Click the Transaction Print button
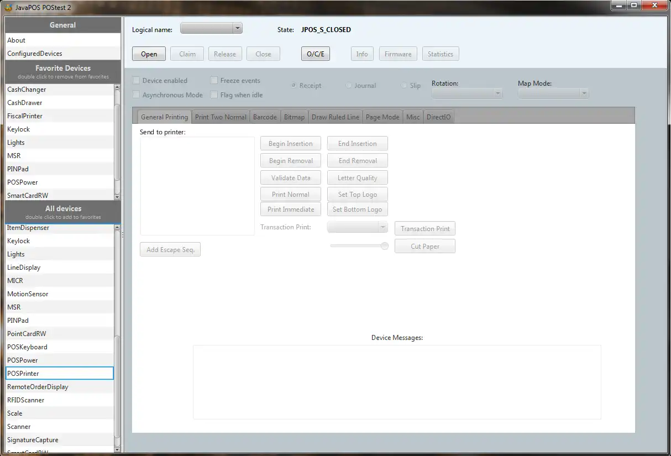This screenshot has height=456, width=671. point(425,228)
